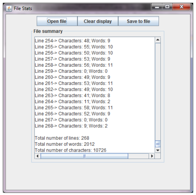196x195 pixels.
Task: Click the Java icon in title bar
Action: (x=9, y=9)
